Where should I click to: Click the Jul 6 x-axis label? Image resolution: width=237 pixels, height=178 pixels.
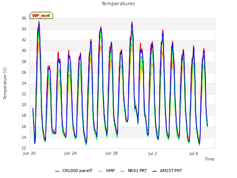click(x=194, y=154)
